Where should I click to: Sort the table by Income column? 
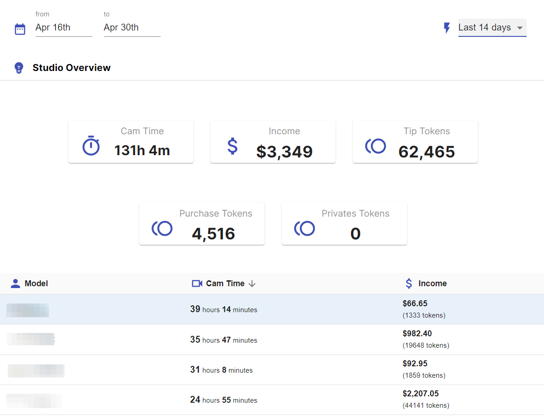point(432,283)
